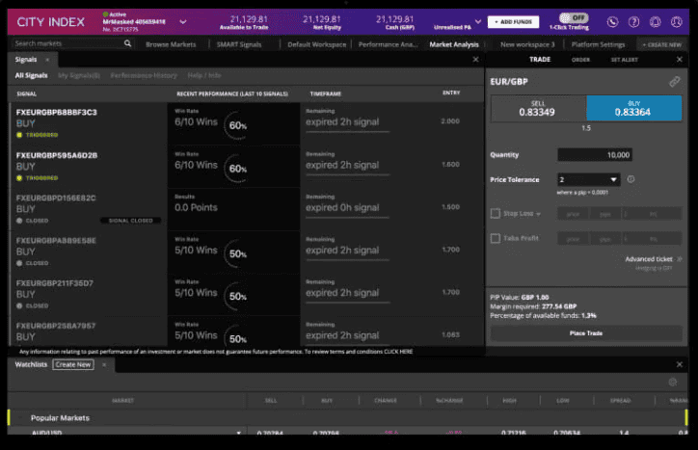Click the %CHANGE column header

click(449, 401)
